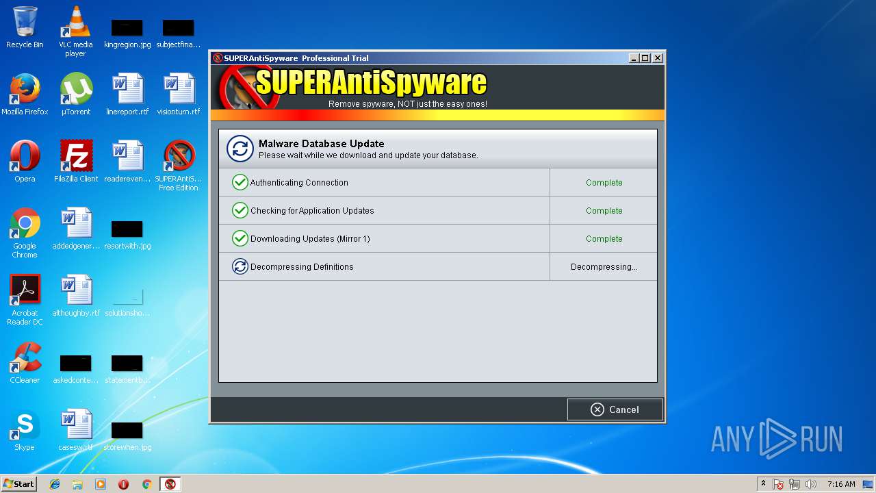The height and width of the screenshot is (493, 876).
Task: Click the taskbar clock showing 7:16 AM
Action: 841,484
